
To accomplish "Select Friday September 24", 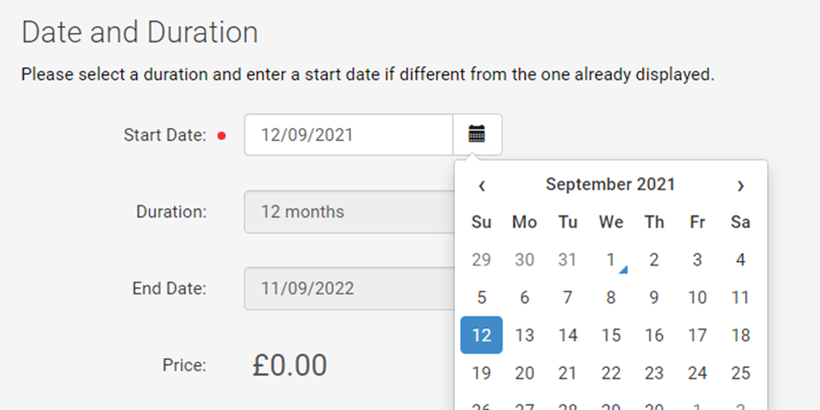I will coord(697,373).
